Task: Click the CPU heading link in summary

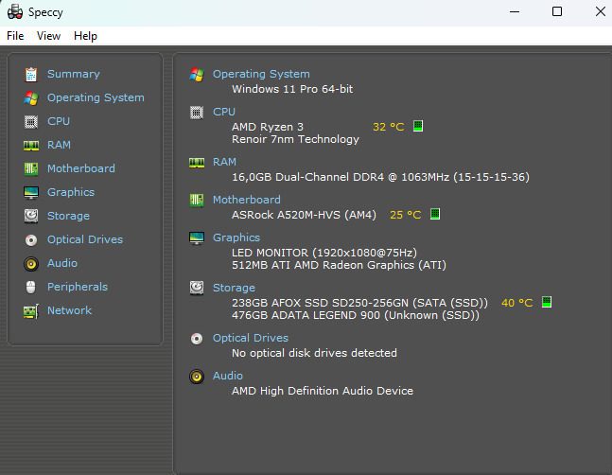Action: point(224,112)
